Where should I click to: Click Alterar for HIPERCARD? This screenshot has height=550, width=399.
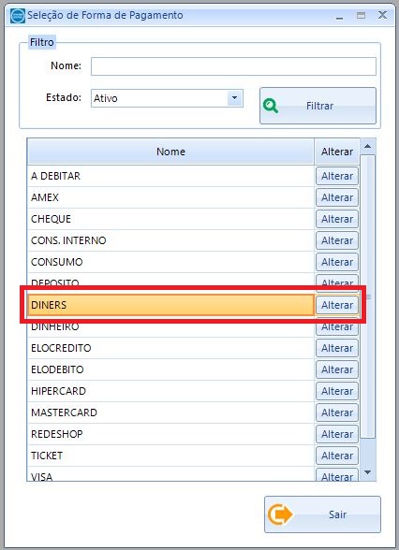(337, 391)
